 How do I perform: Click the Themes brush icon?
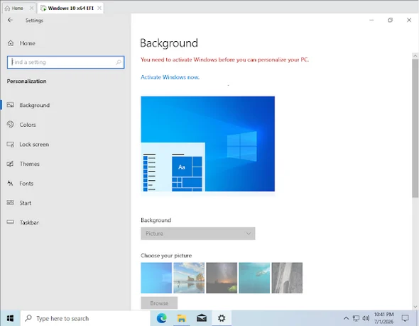[10, 164]
